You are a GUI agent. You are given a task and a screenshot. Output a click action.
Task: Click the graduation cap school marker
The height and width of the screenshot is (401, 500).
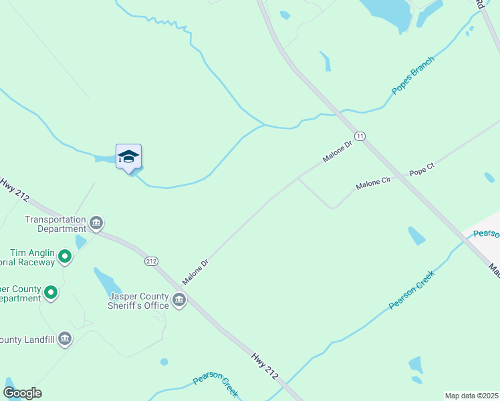tap(128, 158)
